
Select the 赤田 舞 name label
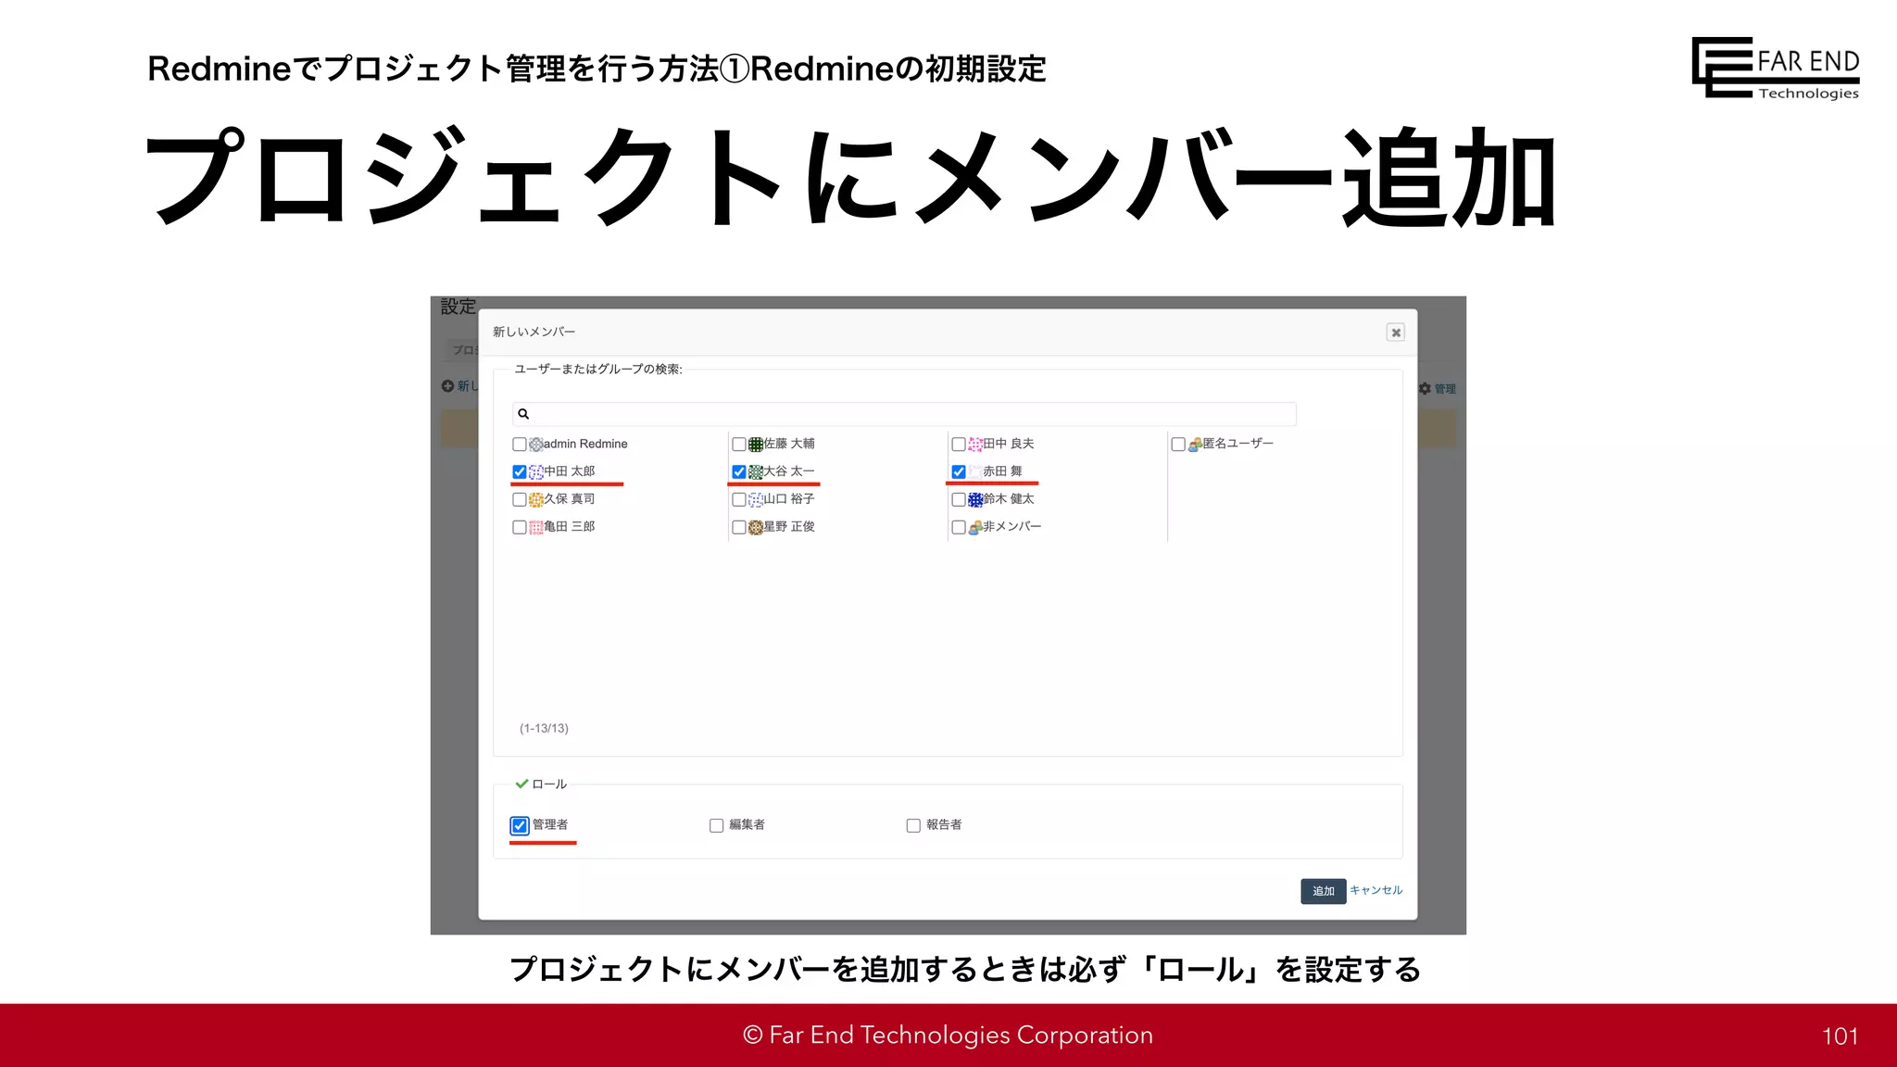tap(1002, 471)
